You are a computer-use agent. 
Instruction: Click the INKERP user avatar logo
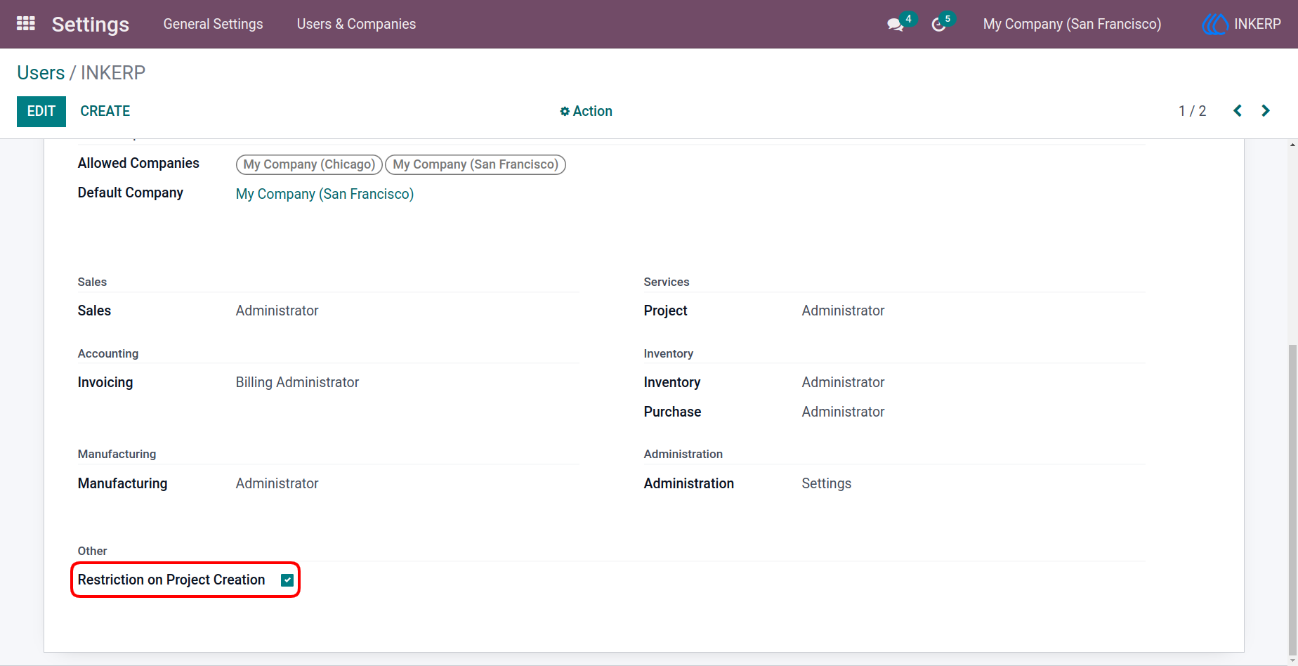tap(1214, 24)
